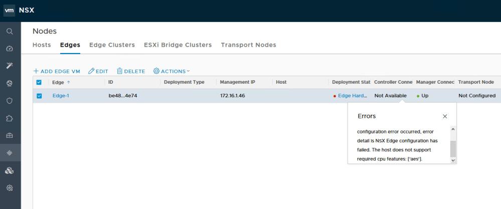Screen dimensions: 501x209
Task: Click the ID column header
Action: (x=110, y=82)
